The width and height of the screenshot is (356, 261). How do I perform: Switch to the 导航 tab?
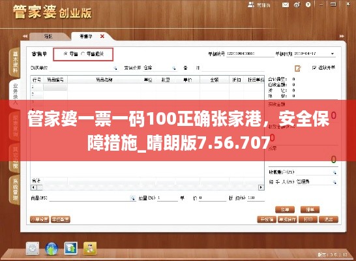pos(48,37)
